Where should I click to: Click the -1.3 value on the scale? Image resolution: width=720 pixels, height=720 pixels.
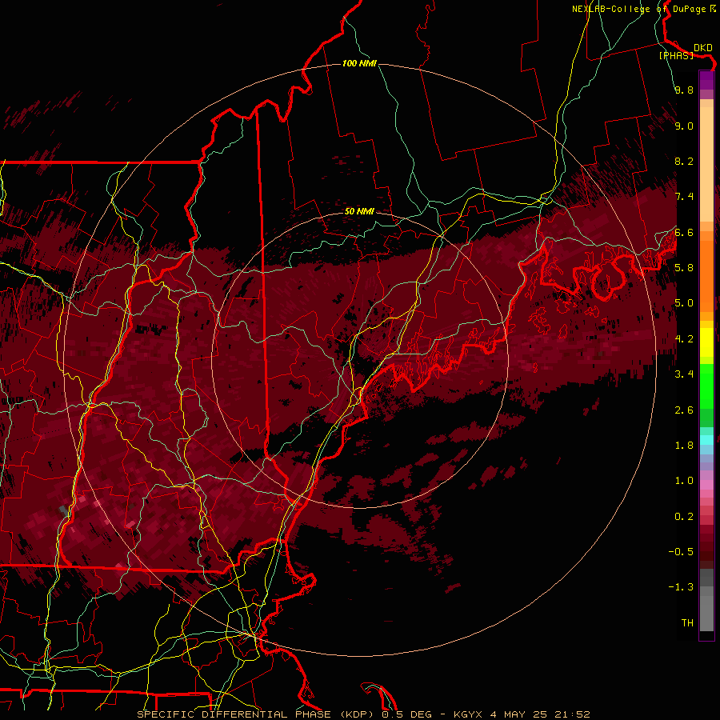(x=681, y=587)
